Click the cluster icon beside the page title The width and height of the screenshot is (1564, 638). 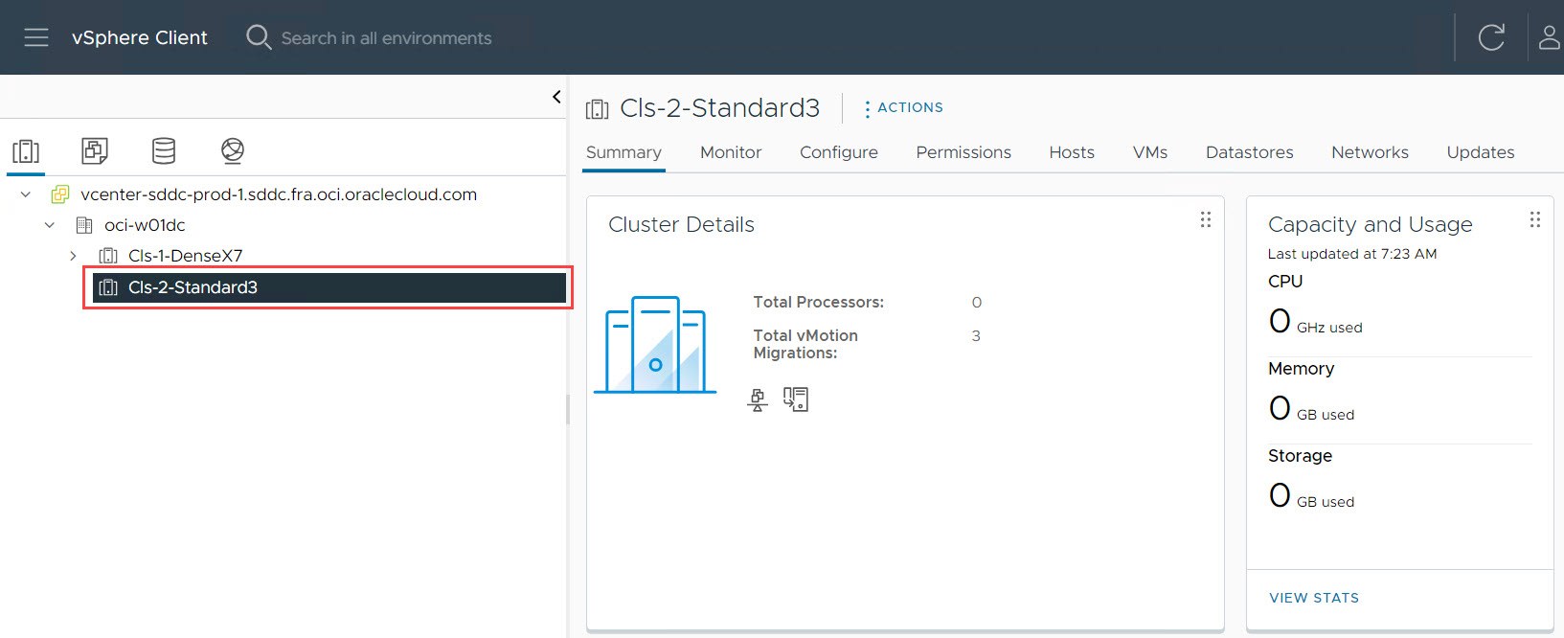click(x=598, y=109)
